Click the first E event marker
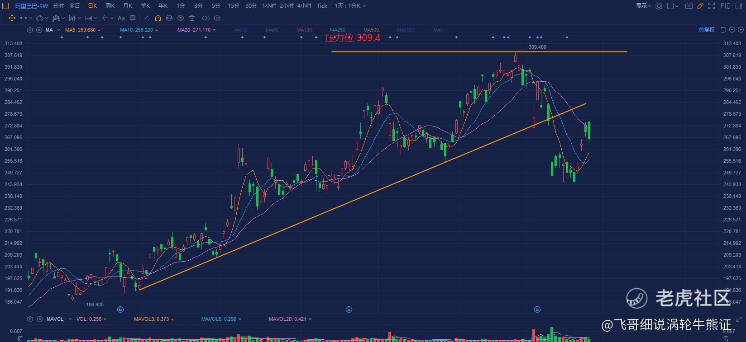The image size is (746, 342). [120, 309]
